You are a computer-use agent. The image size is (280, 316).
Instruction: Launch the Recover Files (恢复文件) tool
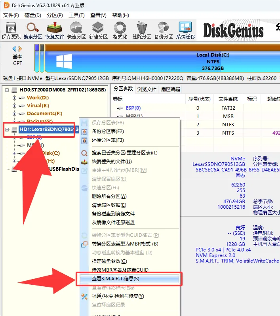pyautogui.click(x=55, y=30)
